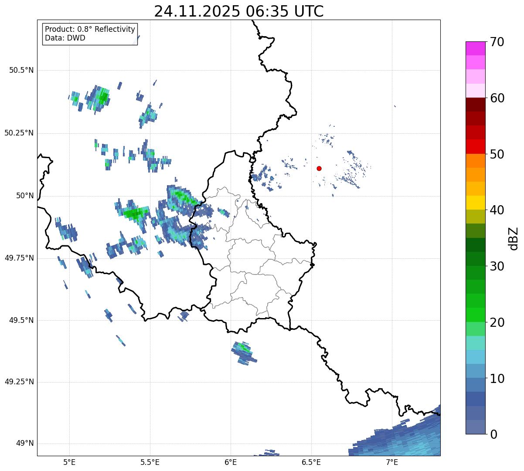Click the dark maroon swatch below 60
The height and width of the screenshot is (471, 524).
[475, 105]
